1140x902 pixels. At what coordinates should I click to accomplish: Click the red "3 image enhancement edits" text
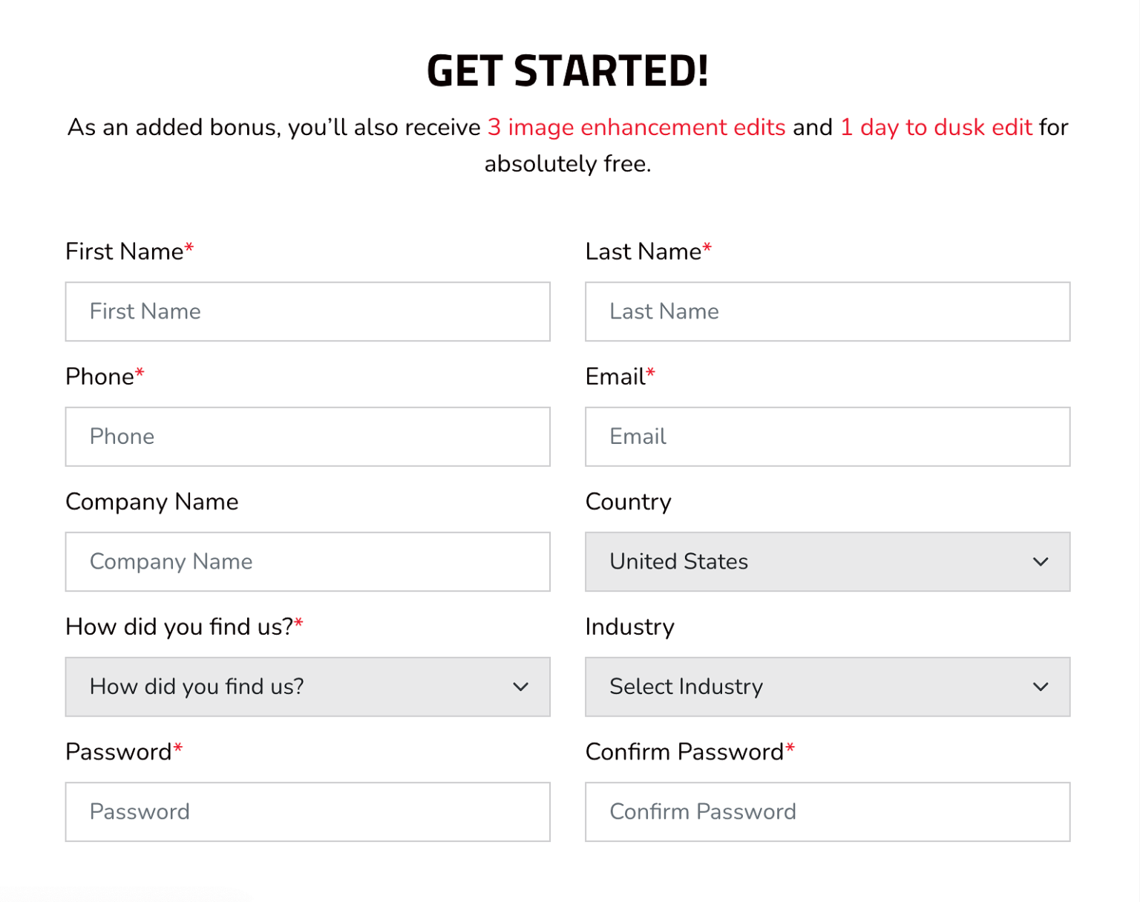(636, 128)
